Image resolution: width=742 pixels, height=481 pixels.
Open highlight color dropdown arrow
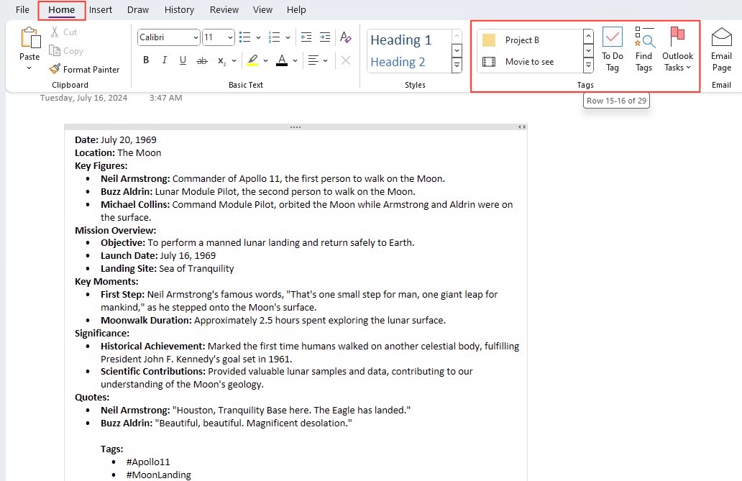[x=265, y=60]
